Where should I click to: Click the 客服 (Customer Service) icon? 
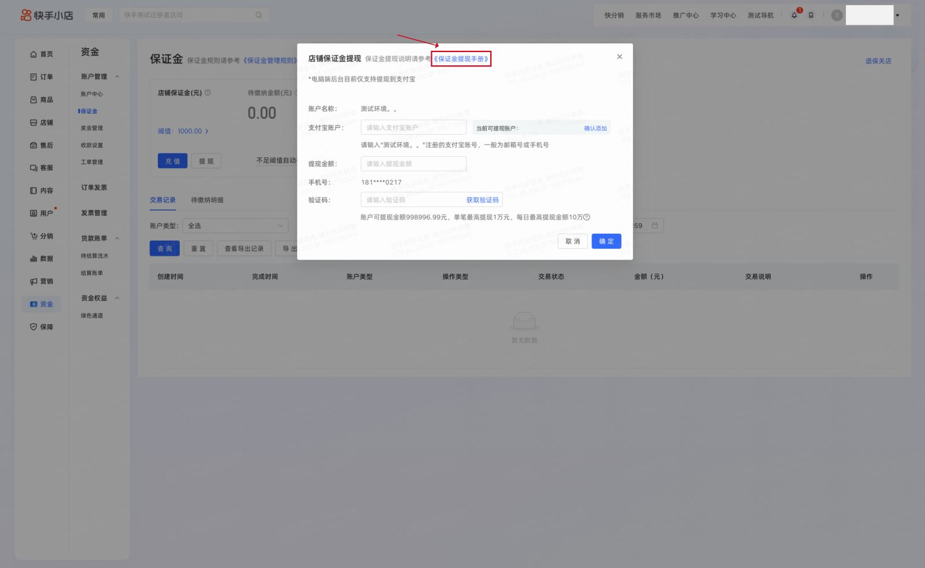coord(34,167)
